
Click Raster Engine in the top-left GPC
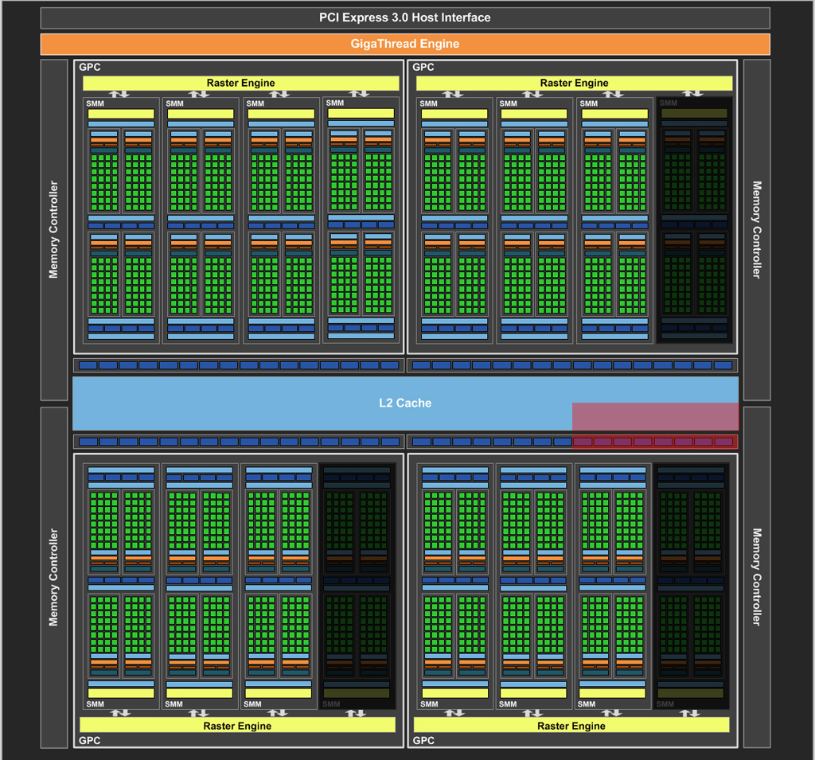click(x=240, y=83)
